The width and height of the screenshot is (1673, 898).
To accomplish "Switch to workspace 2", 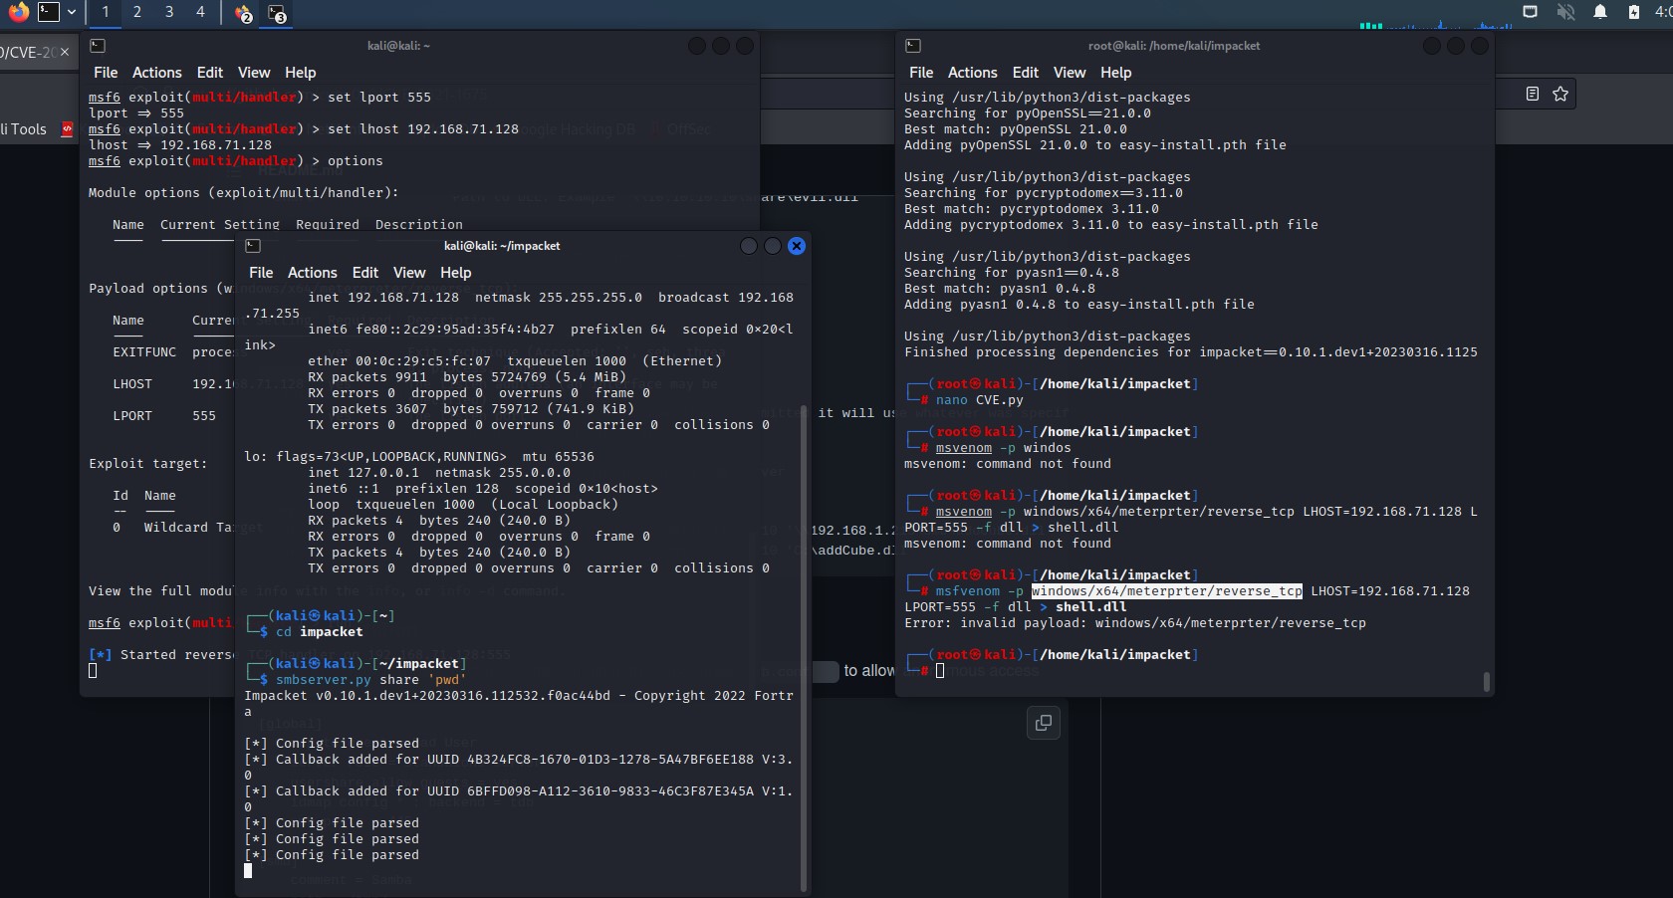I will pyautogui.click(x=137, y=12).
